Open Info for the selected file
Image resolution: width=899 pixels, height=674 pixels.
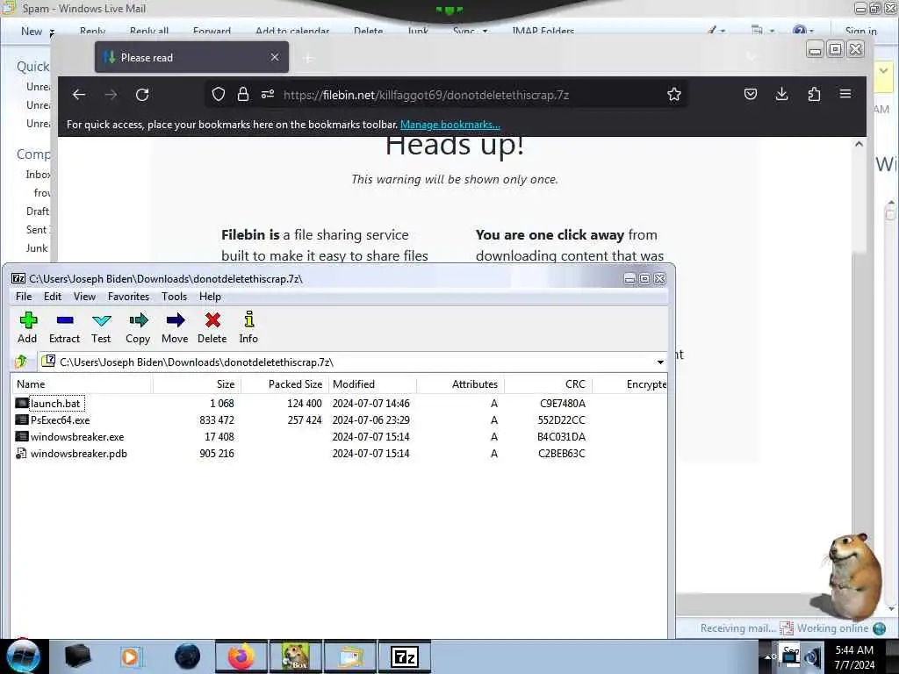[x=248, y=327]
